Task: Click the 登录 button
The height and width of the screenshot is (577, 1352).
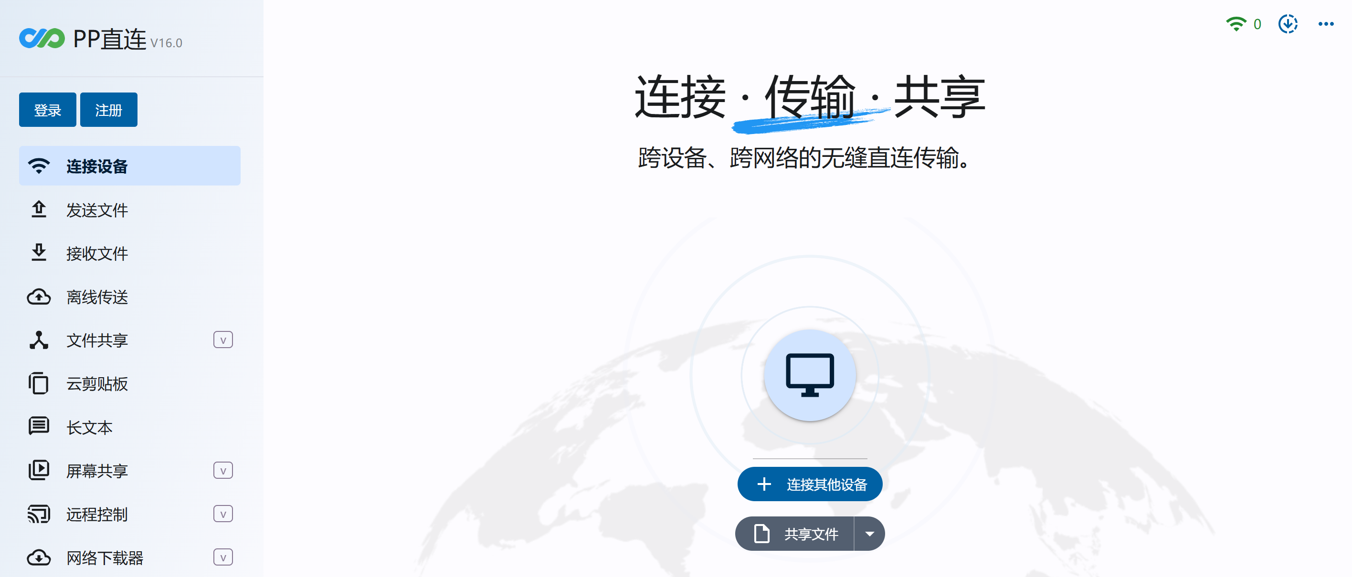Action: point(48,110)
